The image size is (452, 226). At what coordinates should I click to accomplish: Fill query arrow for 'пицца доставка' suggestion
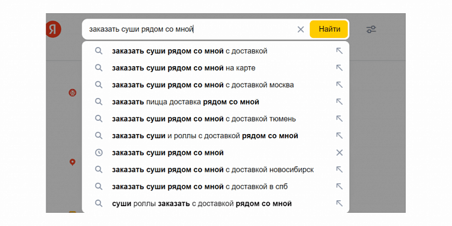[x=339, y=102]
